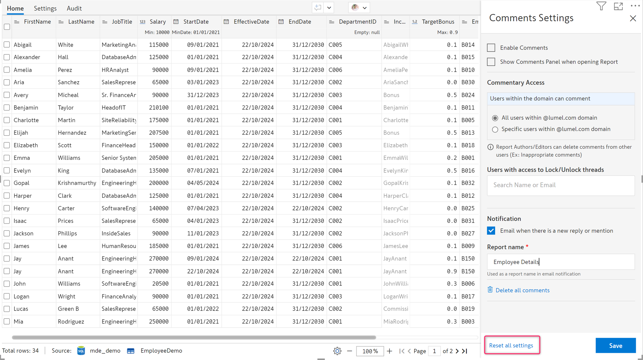Screen dimensions: 643x360
Task: Click the Save button
Action: [x=615, y=345]
